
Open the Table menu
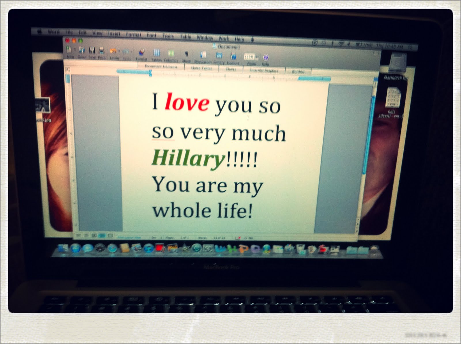(186, 37)
